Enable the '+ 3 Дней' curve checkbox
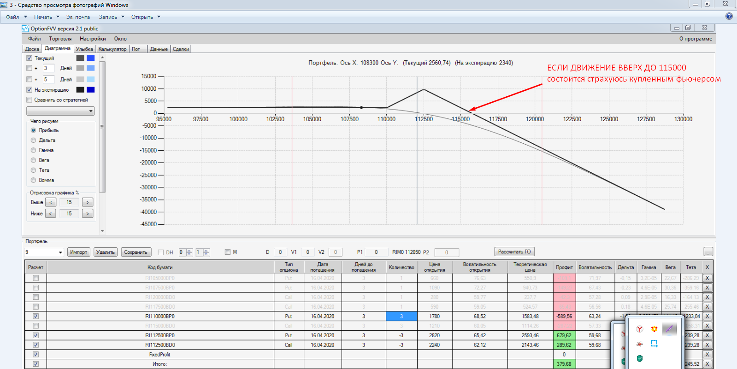The image size is (737, 369). (29, 68)
